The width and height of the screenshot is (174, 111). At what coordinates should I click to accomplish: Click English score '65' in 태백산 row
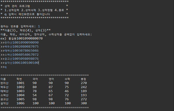tap(51, 91)
